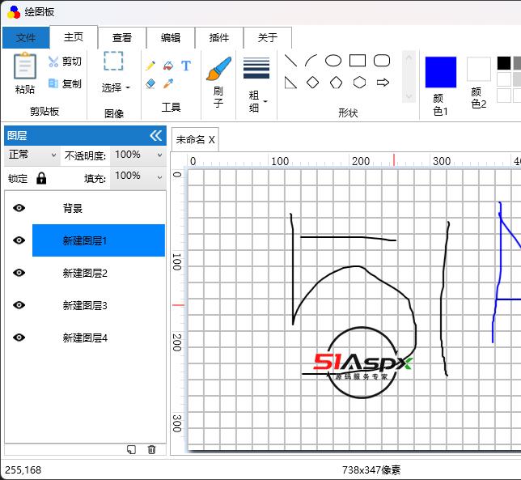
Task: Click the delete layer trash icon
Action: 151,449
